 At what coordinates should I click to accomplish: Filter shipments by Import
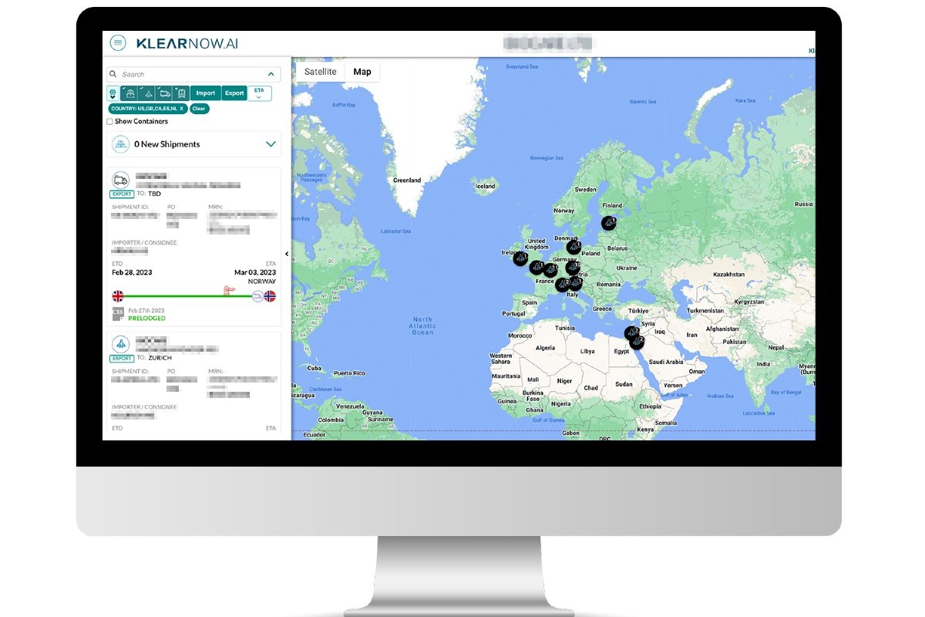pos(205,93)
